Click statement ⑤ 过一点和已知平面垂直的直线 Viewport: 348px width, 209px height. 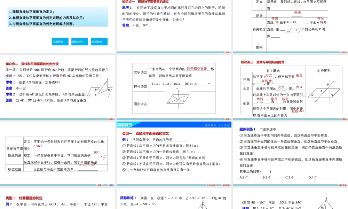(157, 170)
